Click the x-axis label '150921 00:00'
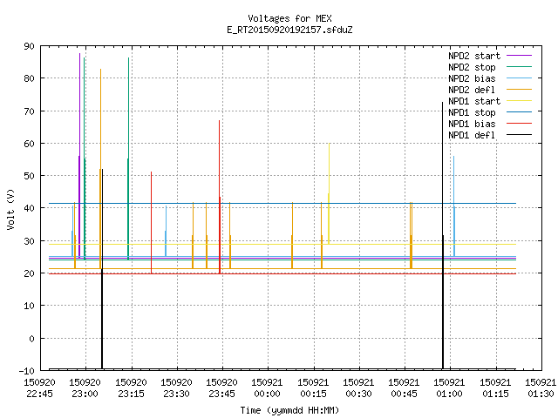558x418 pixels. tap(267, 388)
